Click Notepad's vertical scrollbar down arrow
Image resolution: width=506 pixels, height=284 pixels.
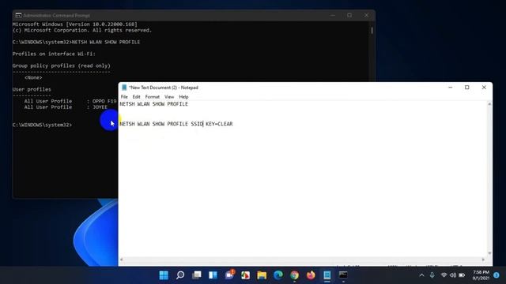click(489, 253)
